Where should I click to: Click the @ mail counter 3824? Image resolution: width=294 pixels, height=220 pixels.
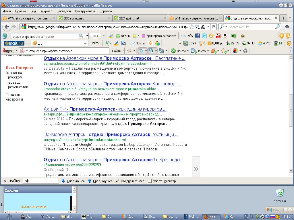point(190,44)
